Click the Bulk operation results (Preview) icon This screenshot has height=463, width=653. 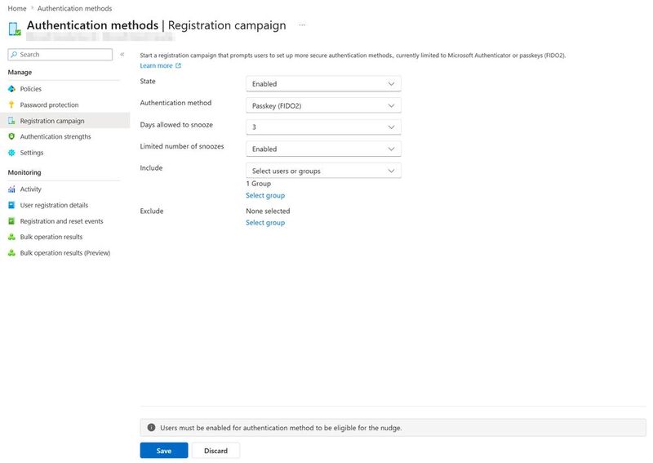(x=11, y=252)
